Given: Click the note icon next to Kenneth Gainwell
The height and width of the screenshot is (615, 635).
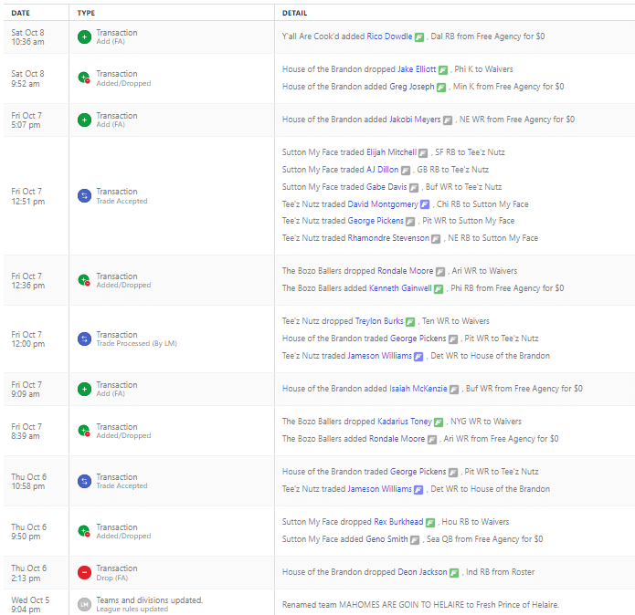Looking at the screenshot, I should 439,288.
